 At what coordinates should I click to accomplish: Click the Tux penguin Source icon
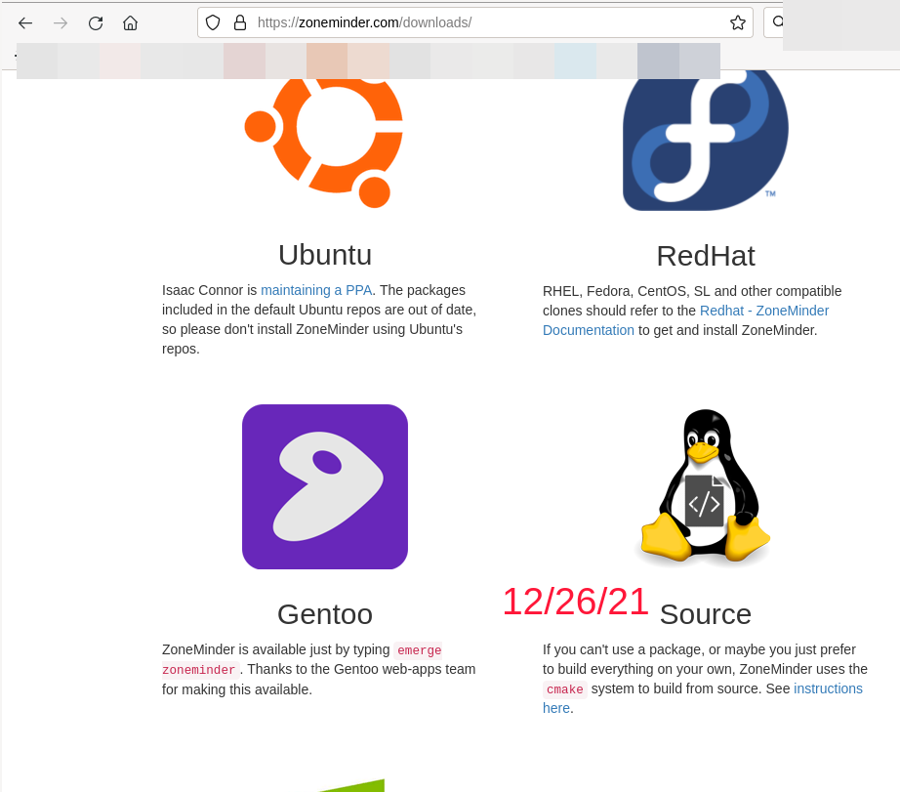coord(705,485)
